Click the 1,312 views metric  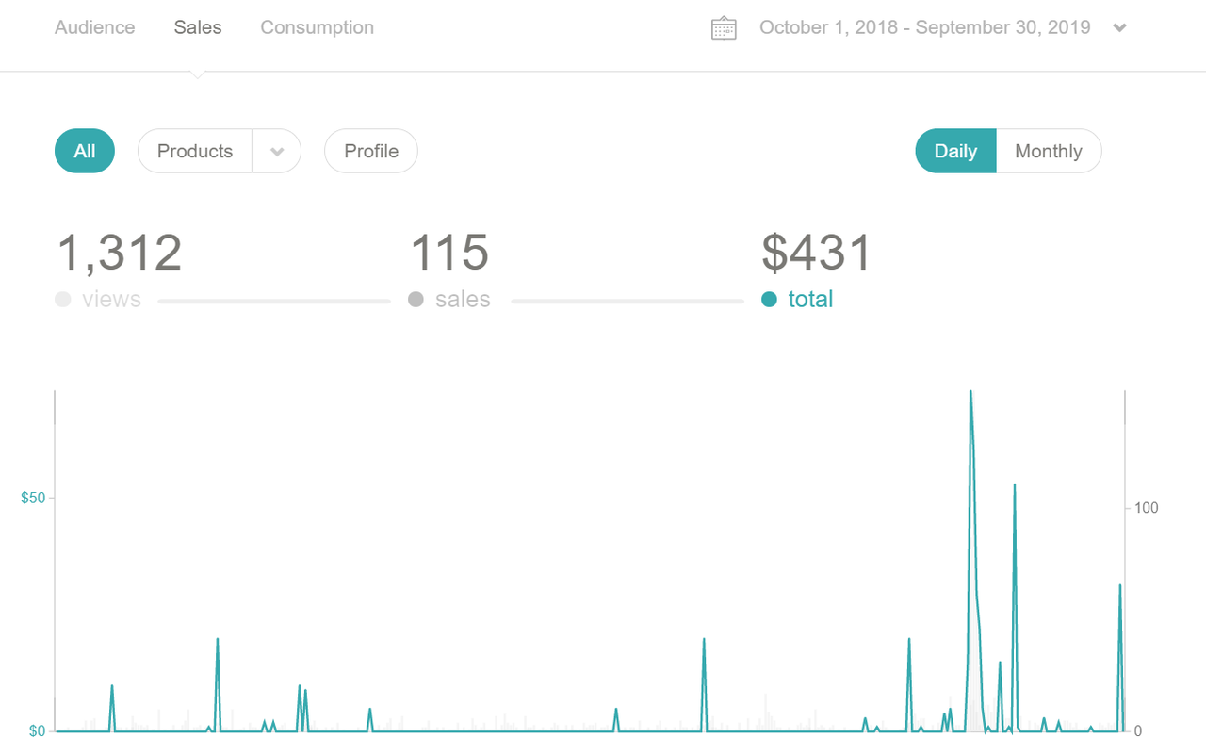(x=120, y=253)
